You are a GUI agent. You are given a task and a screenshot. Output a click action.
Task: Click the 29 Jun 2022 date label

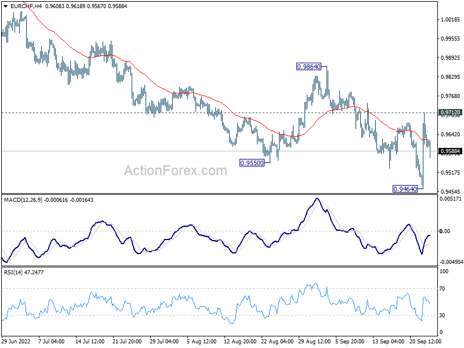(16, 341)
